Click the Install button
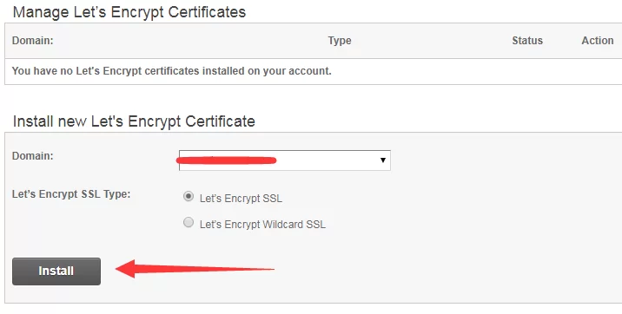This screenshot has width=622, height=314. 56,271
